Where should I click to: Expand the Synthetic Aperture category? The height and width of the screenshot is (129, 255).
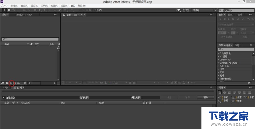tap(219, 63)
